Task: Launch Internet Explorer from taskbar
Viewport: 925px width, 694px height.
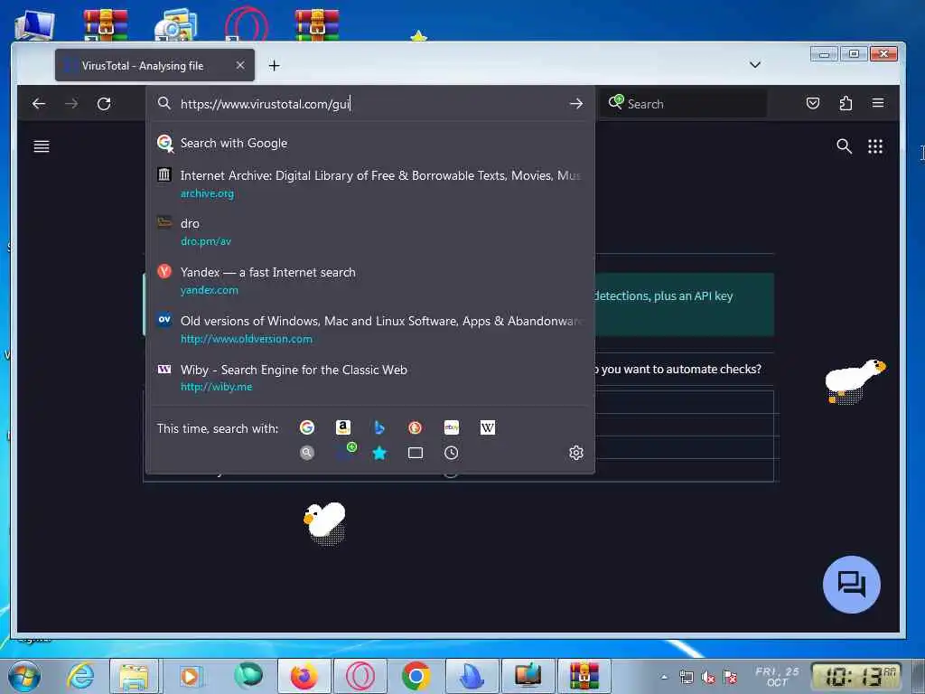Action: 79,676
